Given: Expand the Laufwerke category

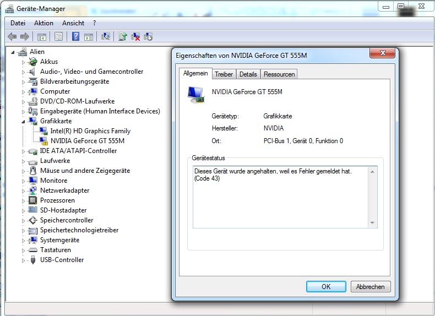Looking at the screenshot, I should [23, 161].
